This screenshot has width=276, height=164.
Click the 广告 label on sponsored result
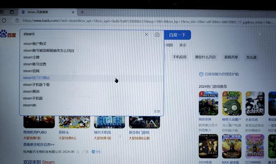[85, 152]
